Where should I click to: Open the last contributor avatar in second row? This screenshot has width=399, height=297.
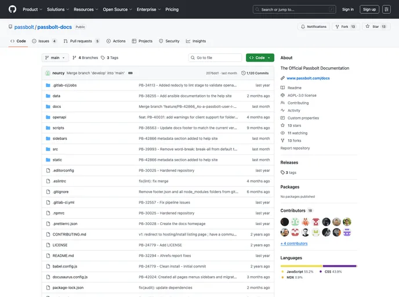(x=347, y=232)
